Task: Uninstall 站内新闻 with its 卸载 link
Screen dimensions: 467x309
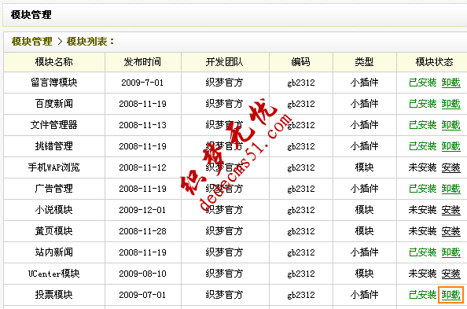Action: point(450,252)
